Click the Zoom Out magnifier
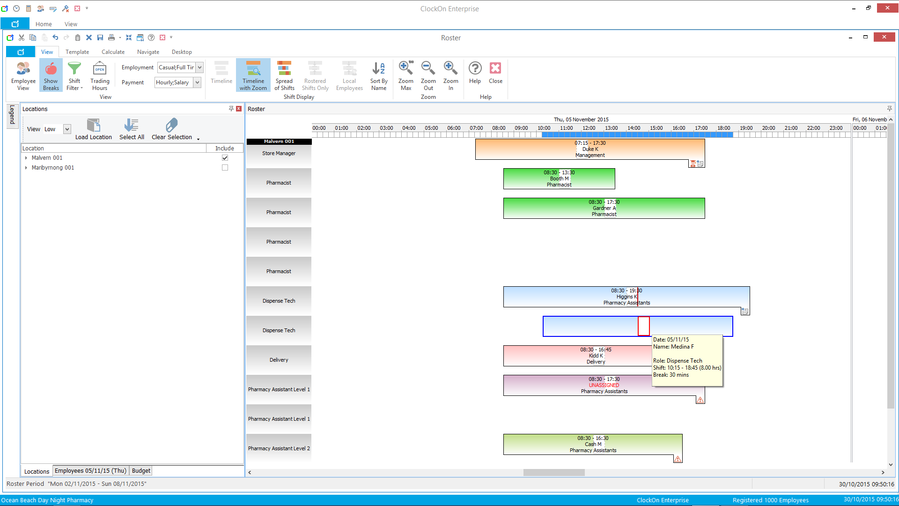This screenshot has height=506, width=899. pyautogui.click(x=428, y=75)
